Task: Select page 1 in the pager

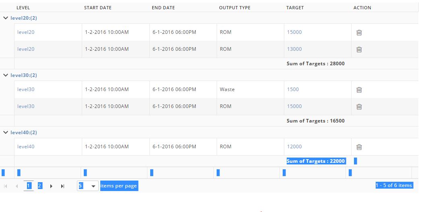Action: (x=29, y=186)
